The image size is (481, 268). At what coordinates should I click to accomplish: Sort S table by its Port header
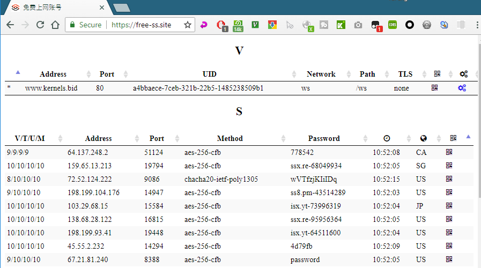click(x=157, y=139)
